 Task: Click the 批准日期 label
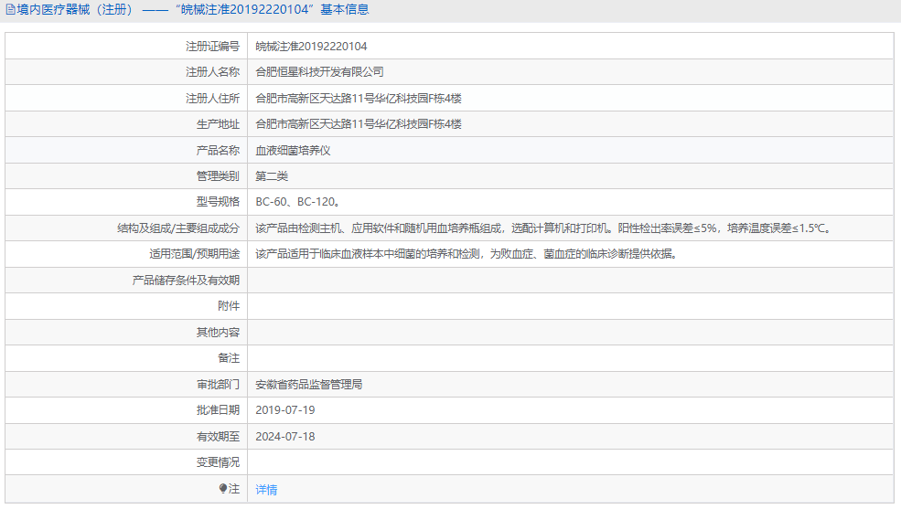(x=218, y=410)
